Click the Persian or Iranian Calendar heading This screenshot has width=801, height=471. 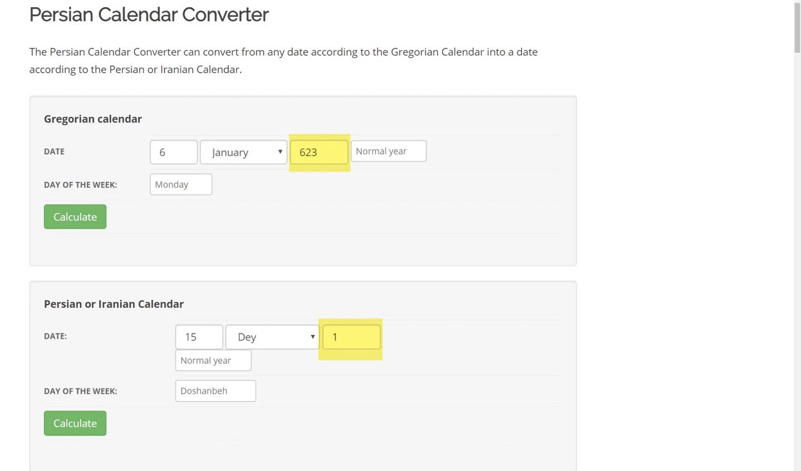pyautogui.click(x=114, y=304)
